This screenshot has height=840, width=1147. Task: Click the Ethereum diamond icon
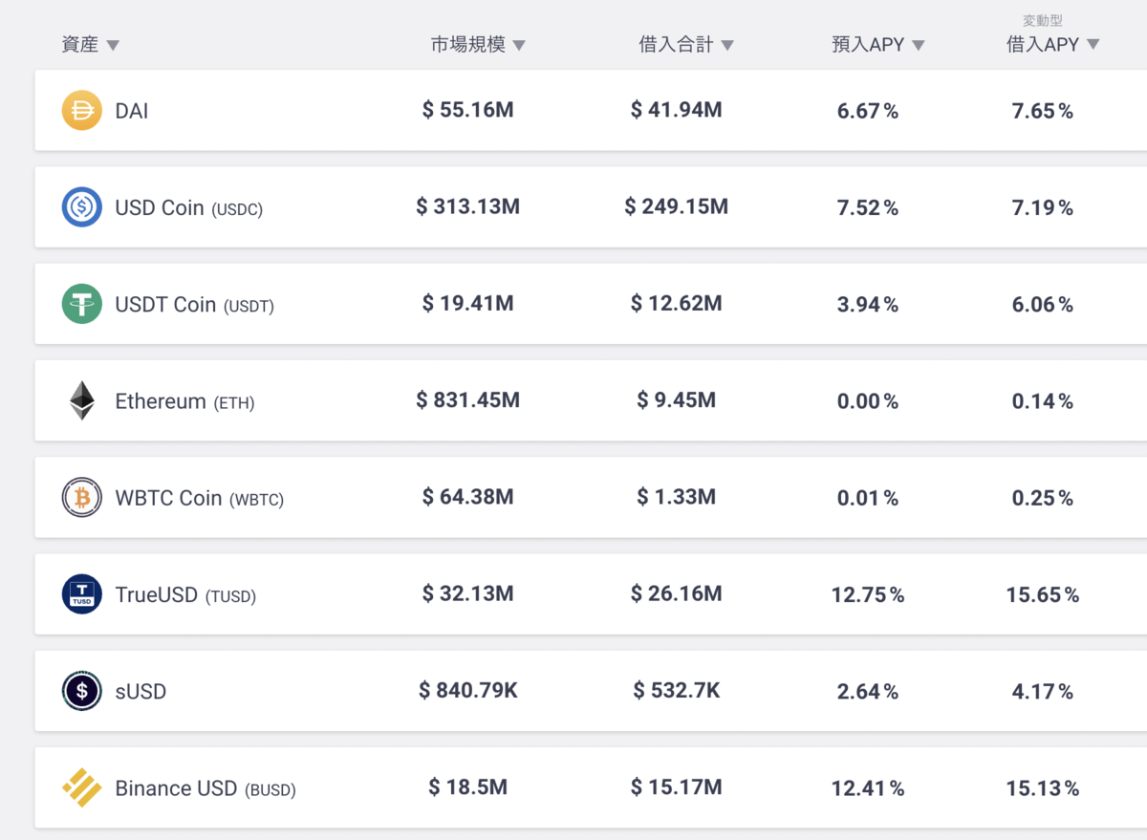(x=82, y=400)
